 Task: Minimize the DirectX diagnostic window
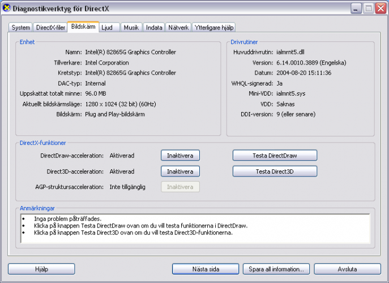coord(355,8)
